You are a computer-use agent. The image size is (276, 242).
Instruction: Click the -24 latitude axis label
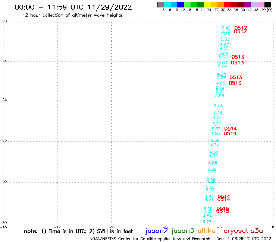point(3,100)
